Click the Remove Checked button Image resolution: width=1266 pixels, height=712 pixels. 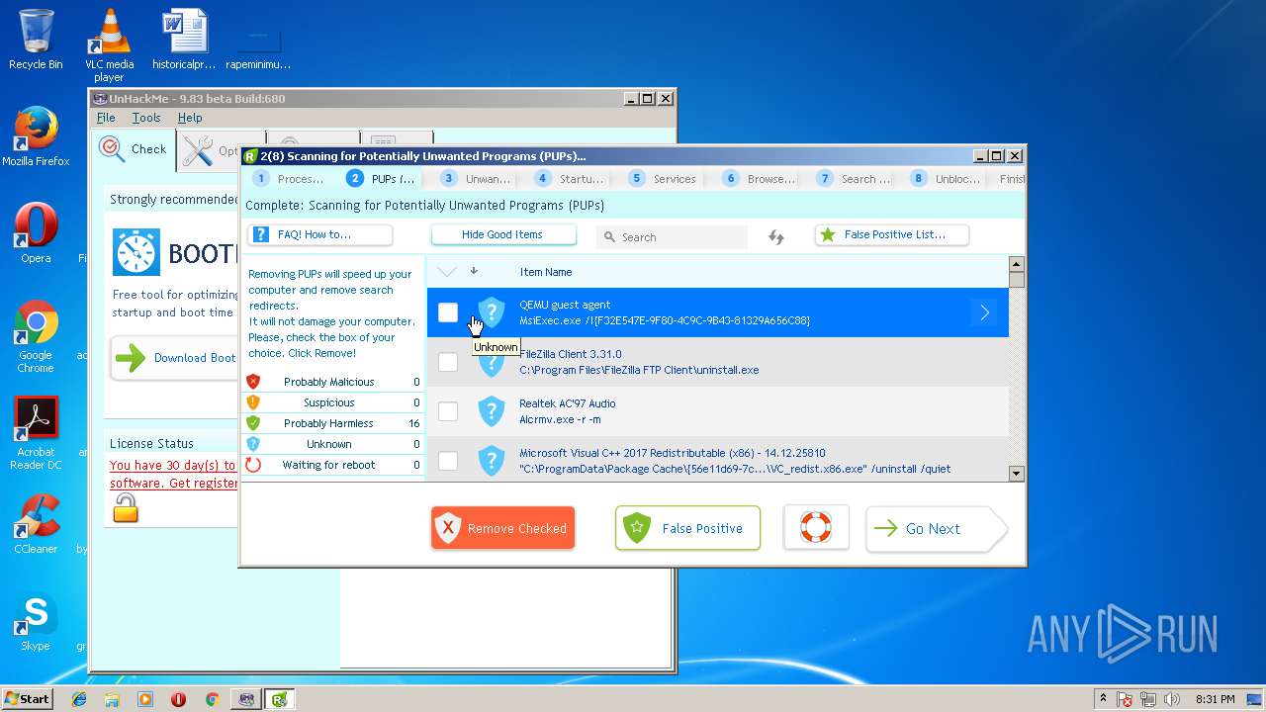(x=502, y=528)
